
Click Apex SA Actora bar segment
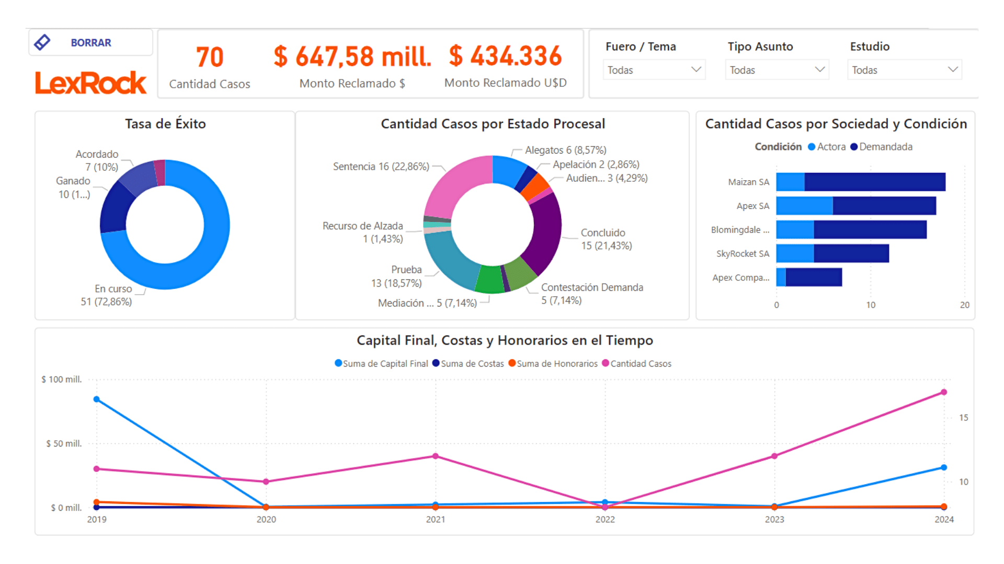[x=804, y=206]
